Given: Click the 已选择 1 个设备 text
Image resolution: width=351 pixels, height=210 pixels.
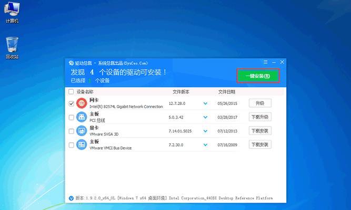Looking at the screenshot, I should pyautogui.click(x=90, y=80).
